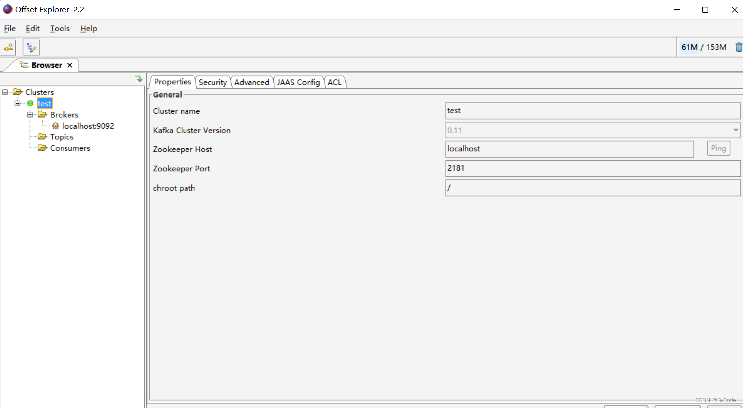Open the Tools menu

click(60, 28)
